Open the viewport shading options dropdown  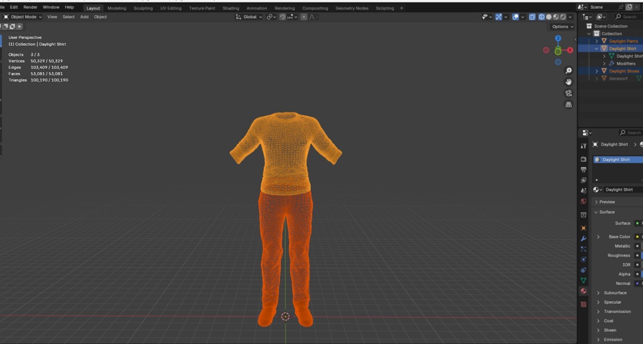[x=570, y=17]
